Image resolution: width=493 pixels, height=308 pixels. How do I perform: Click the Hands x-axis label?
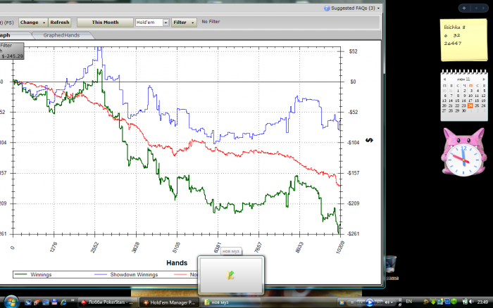[x=177, y=263]
